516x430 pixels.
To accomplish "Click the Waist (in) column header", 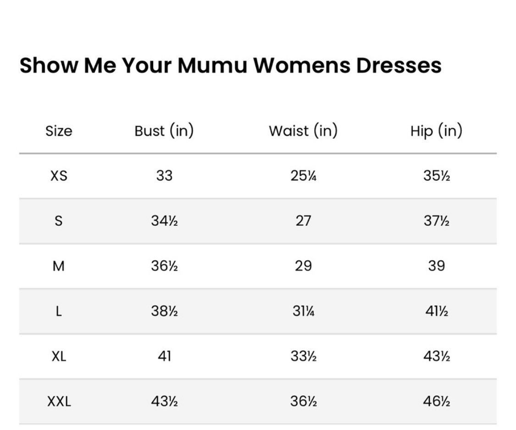I will 303,131.
